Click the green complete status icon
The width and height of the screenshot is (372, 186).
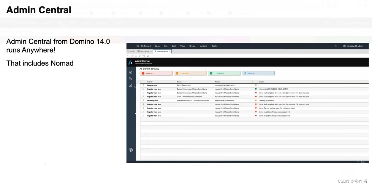coord(256,89)
